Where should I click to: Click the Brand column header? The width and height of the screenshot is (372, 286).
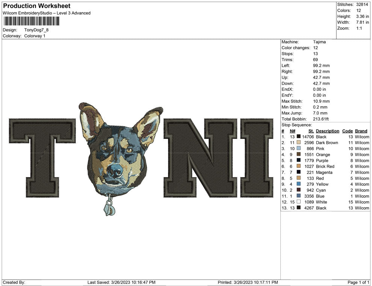(361, 131)
